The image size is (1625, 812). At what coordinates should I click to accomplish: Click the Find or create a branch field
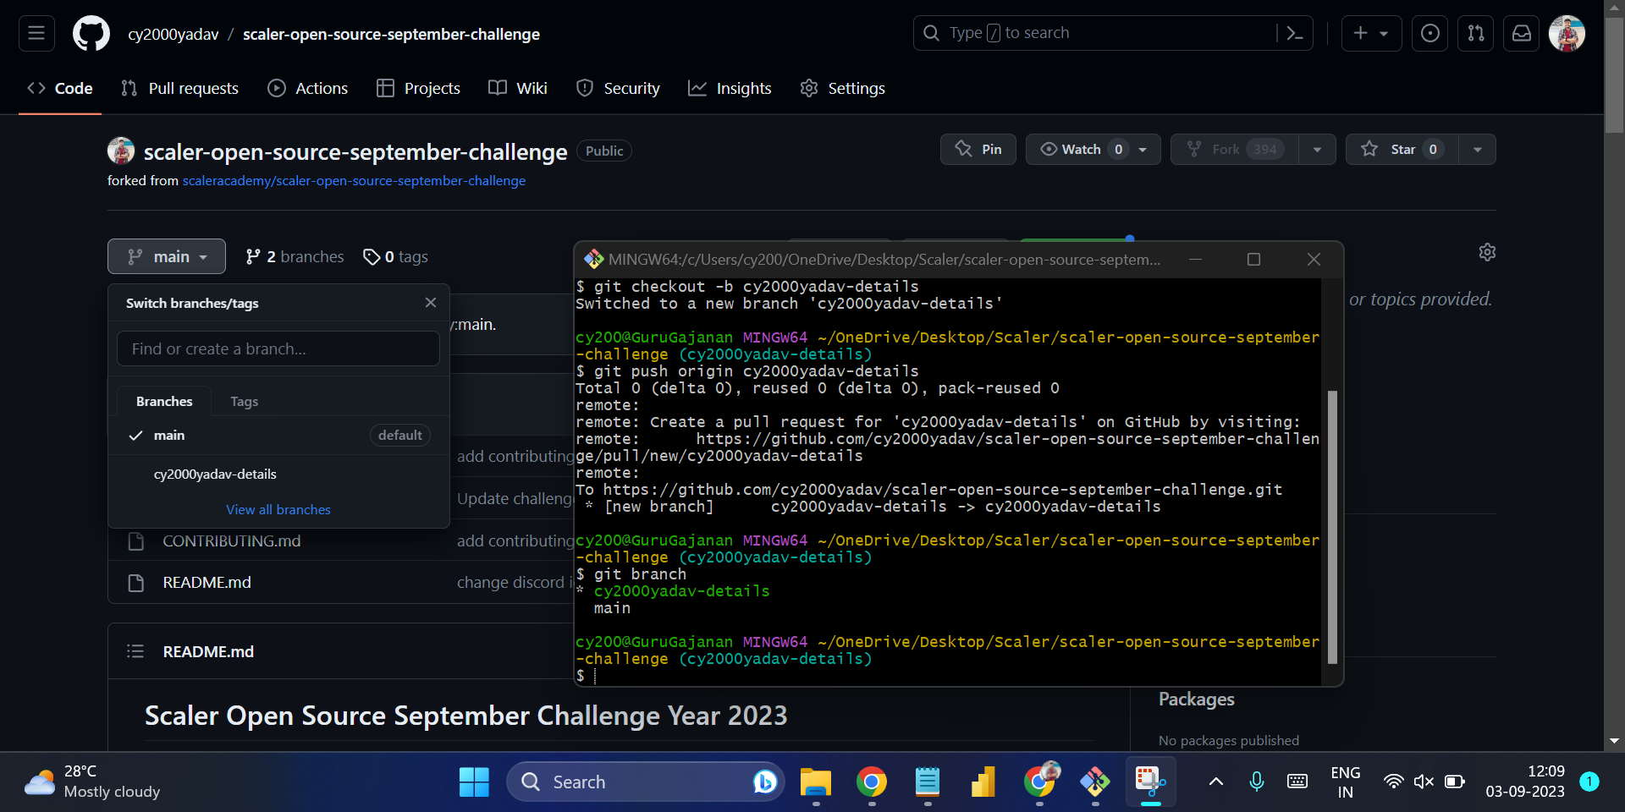(x=278, y=348)
